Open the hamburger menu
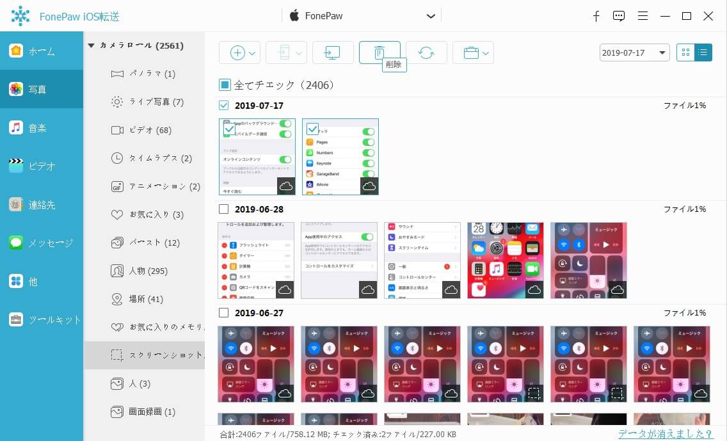 (643, 16)
